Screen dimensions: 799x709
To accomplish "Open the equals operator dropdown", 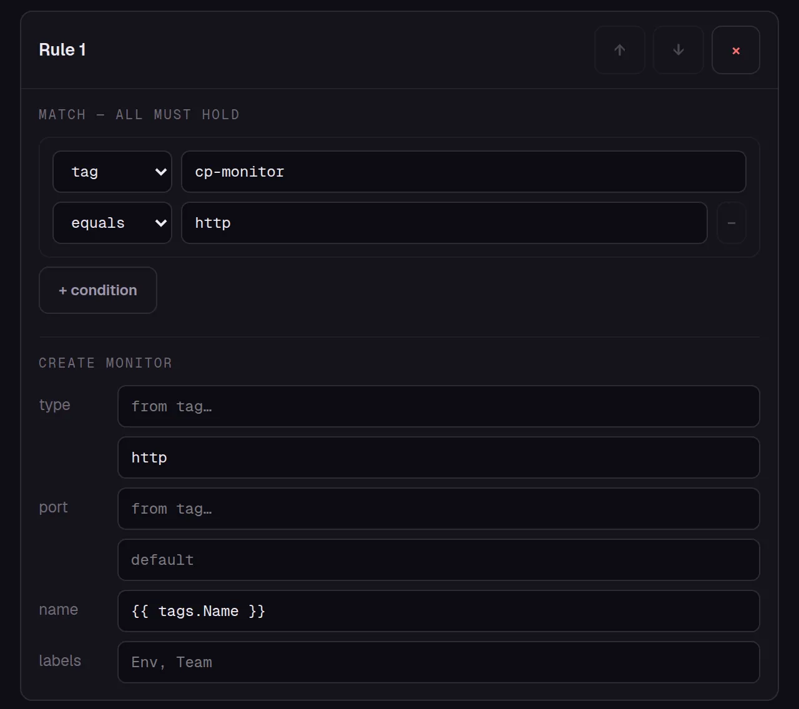I will point(112,223).
